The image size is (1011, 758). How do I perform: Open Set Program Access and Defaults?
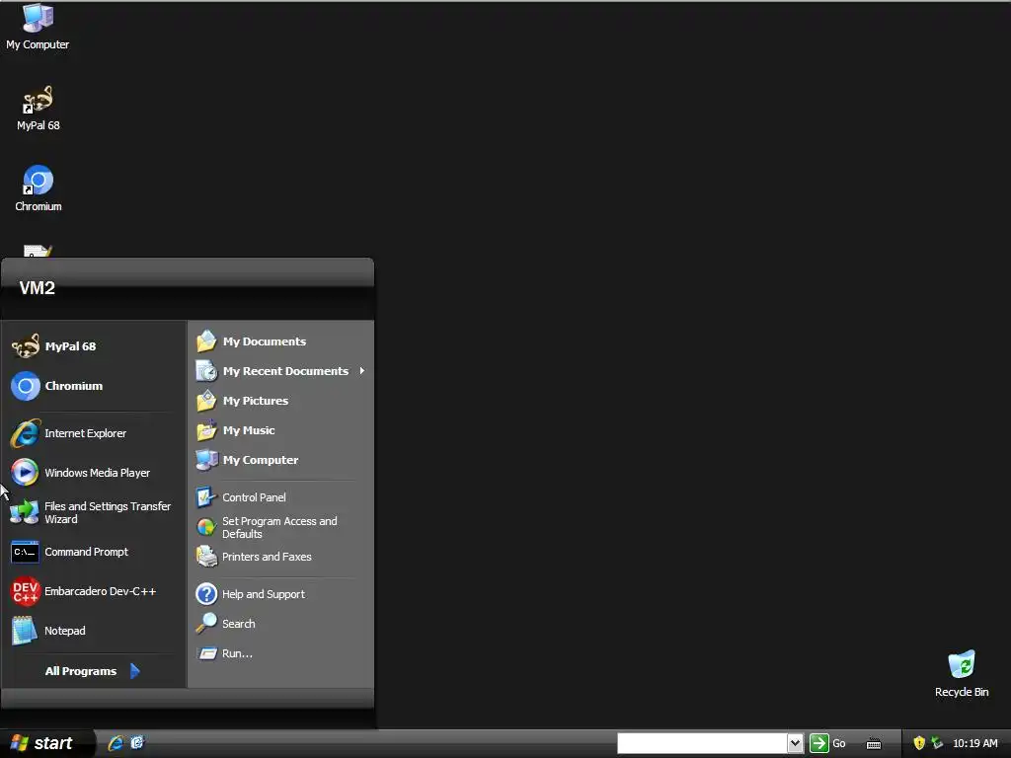281,527
